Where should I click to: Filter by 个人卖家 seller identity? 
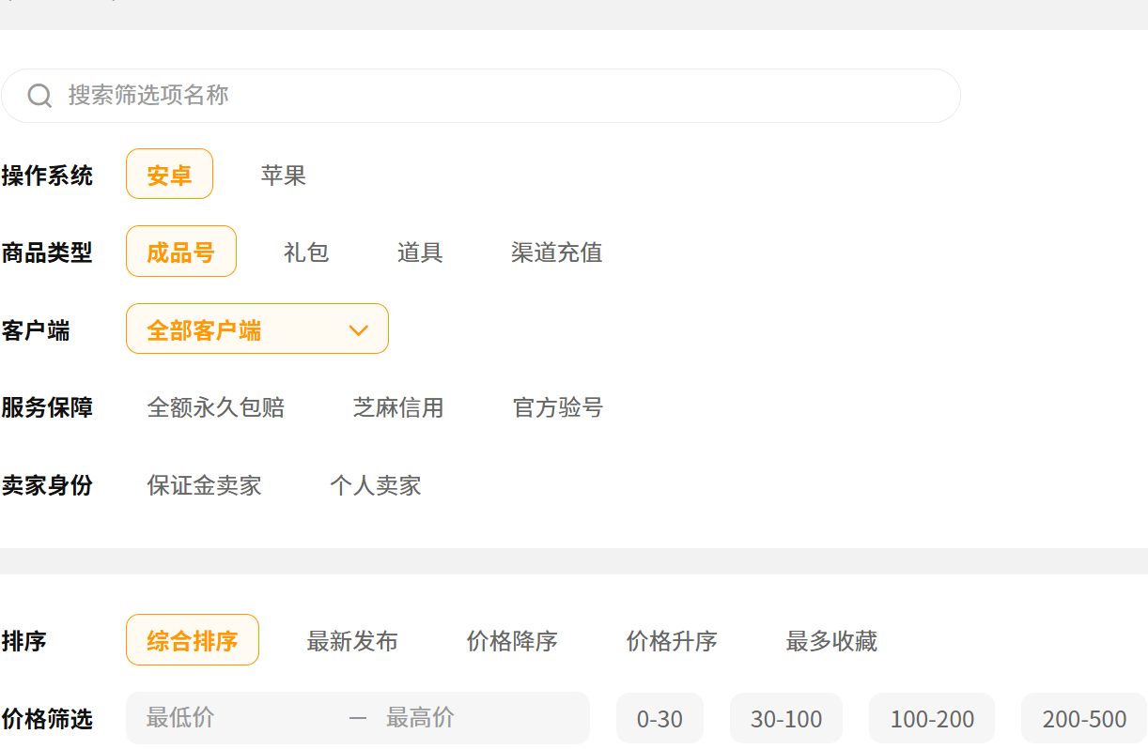tap(375, 485)
